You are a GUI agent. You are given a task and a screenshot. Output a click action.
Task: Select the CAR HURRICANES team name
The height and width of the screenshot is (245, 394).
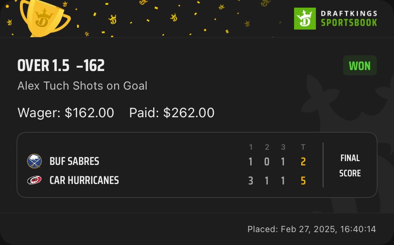(x=84, y=181)
